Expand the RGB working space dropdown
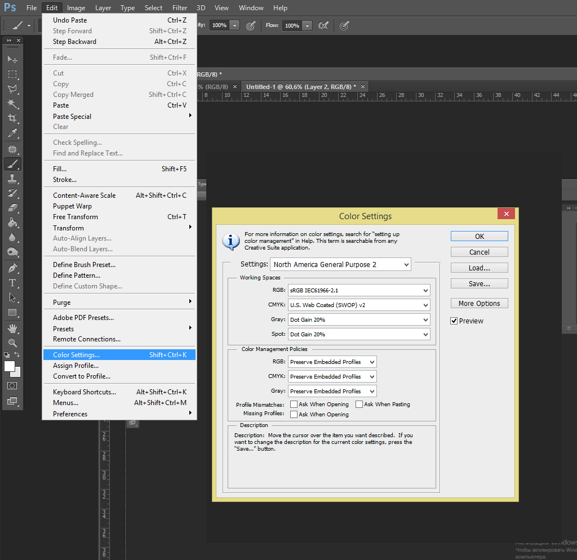577x560 pixels. (359, 291)
